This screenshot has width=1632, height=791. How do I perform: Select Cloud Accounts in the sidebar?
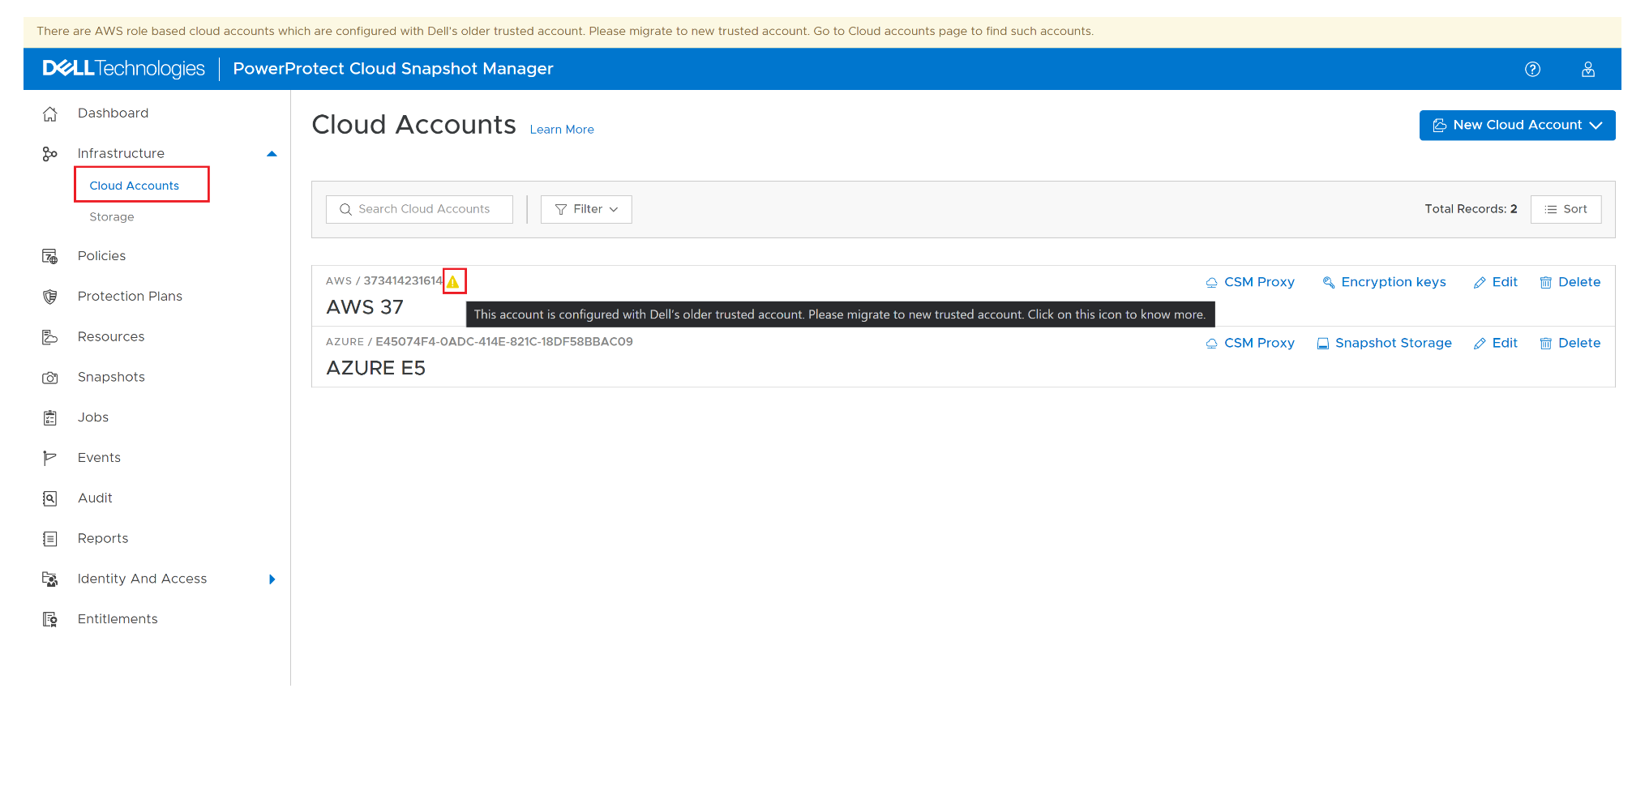[x=134, y=185]
